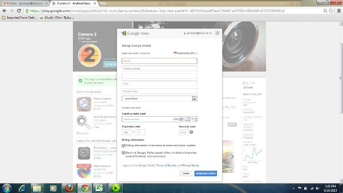Go back using the browser back arrow
343x193 pixels.
click(4, 11)
